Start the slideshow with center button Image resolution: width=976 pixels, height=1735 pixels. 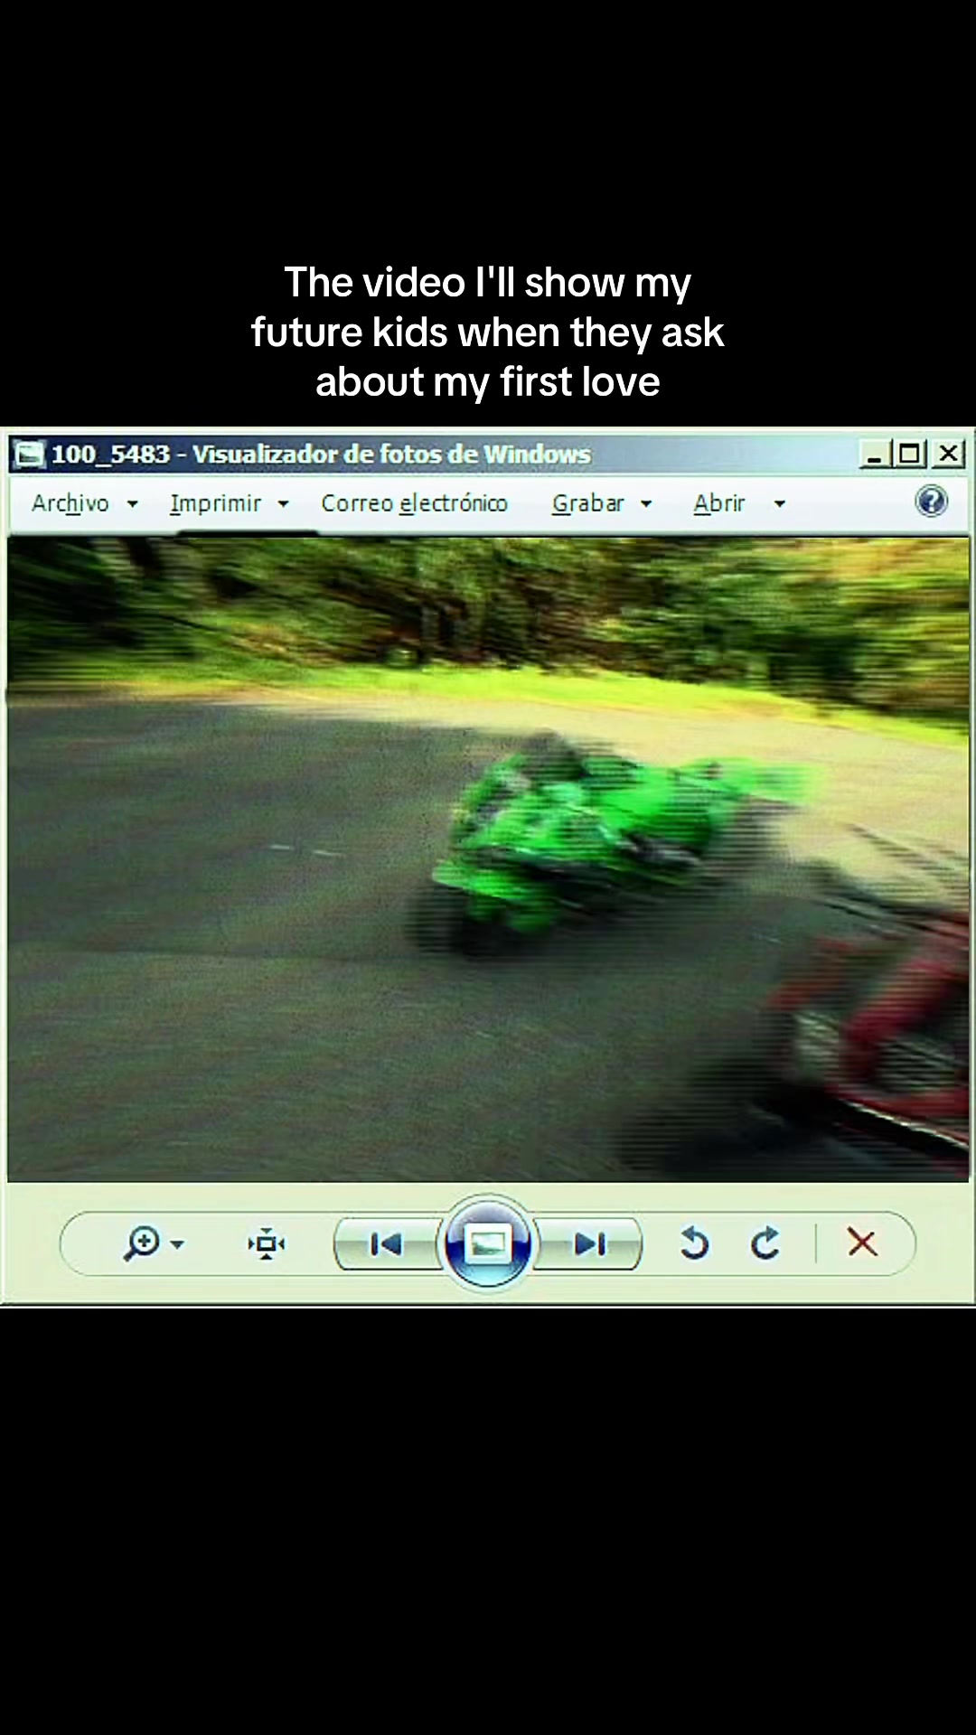click(488, 1244)
